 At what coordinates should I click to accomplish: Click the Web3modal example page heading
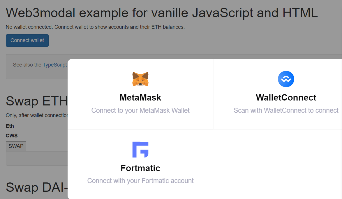tap(162, 12)
